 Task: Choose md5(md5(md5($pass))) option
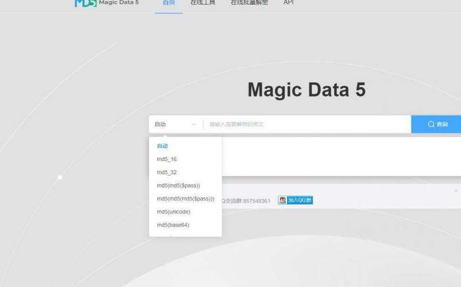tap(185, 198)
